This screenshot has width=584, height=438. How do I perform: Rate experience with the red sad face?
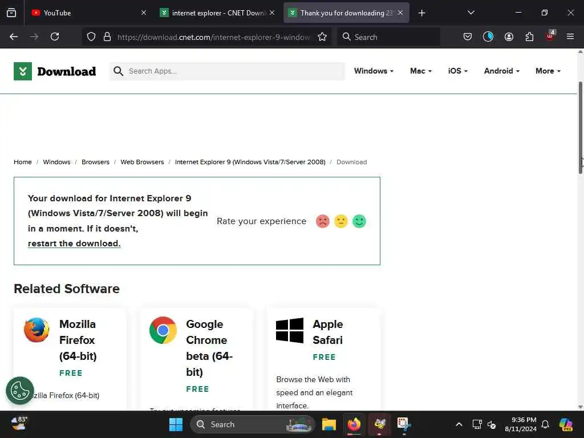pos(323,221)
